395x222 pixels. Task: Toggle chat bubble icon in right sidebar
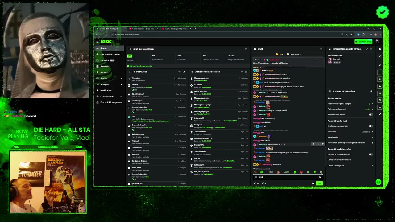click(380, 86)
